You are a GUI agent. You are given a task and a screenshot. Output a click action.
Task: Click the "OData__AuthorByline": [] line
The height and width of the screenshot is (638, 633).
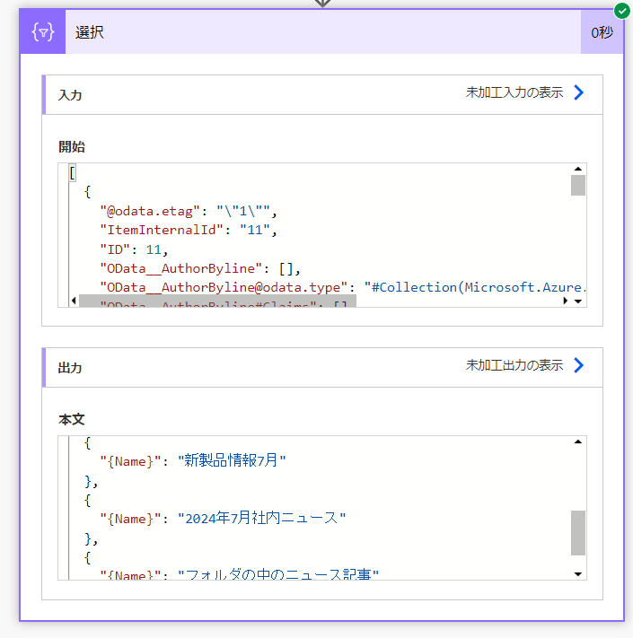pyautogui.click(x=200, y=268)
